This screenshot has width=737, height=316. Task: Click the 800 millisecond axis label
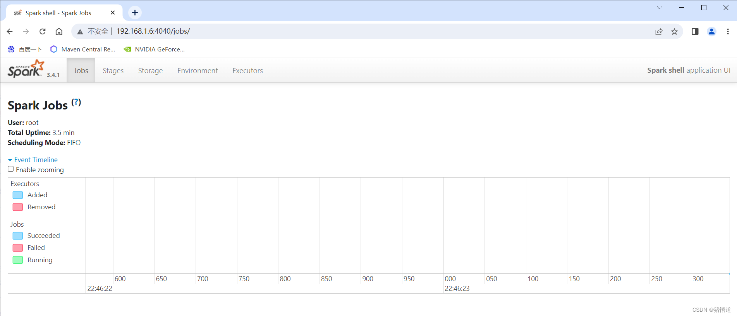click(x=285, y=279)
